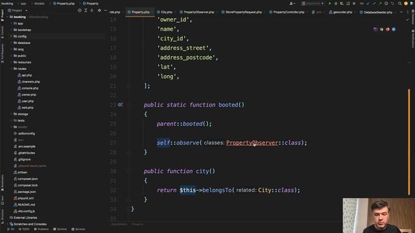Open composer.json file in tree
Viewport: 415px width, 233px height.
(26, 179)
